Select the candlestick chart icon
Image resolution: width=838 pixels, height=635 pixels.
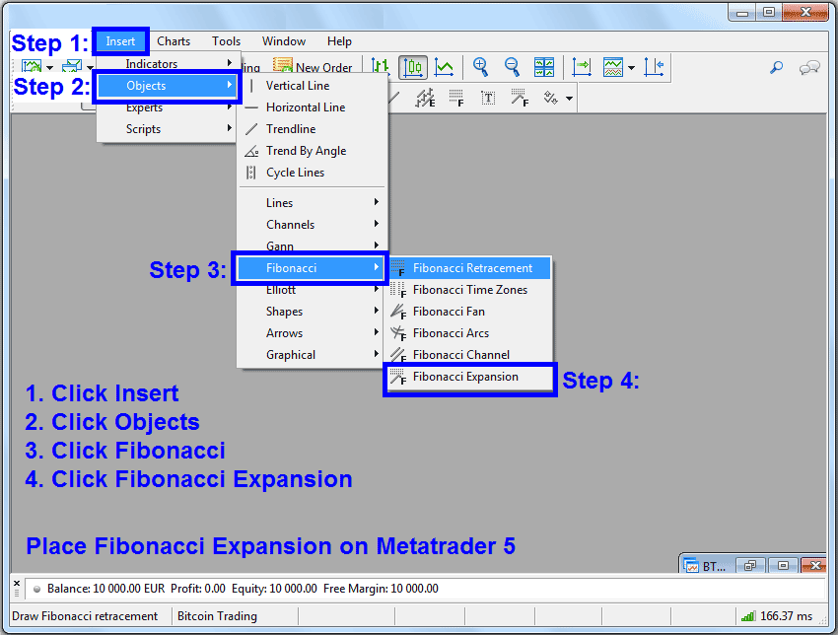[412, 67]
